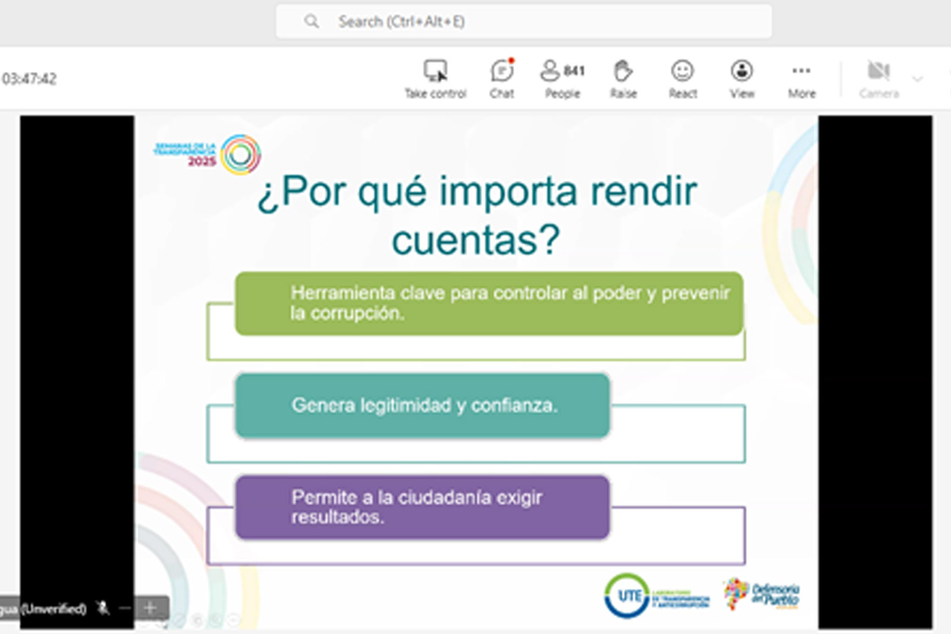Click the Defensoría del Pueblo logo

[762, 594]
